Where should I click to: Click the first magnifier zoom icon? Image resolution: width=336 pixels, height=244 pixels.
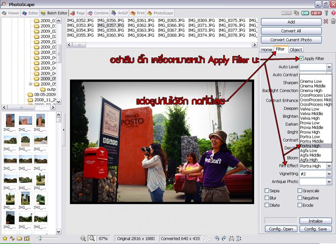point(83,238)
